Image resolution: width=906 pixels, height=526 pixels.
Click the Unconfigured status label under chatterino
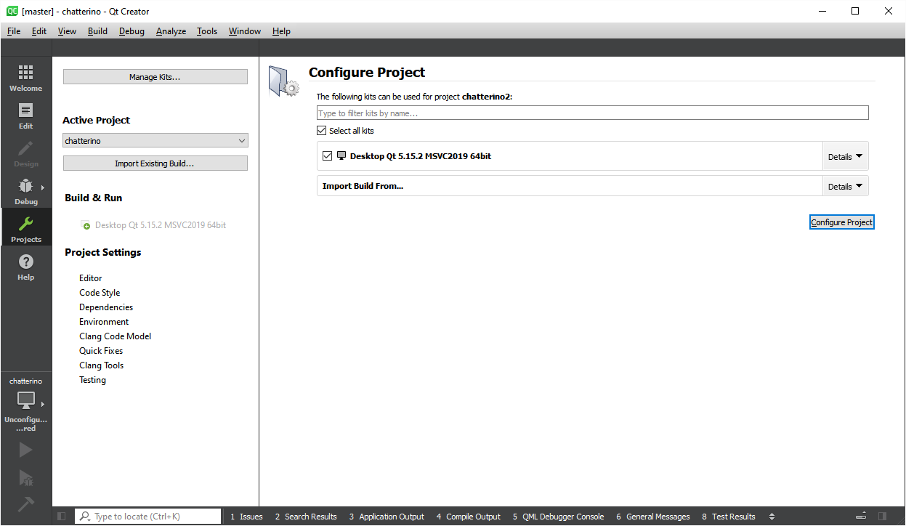pyautogui.click(x=25, y=424)
